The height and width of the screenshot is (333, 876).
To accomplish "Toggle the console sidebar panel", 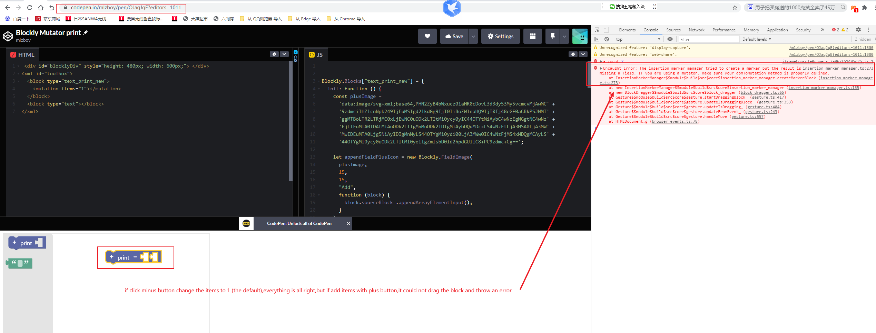I will point(597,39).
